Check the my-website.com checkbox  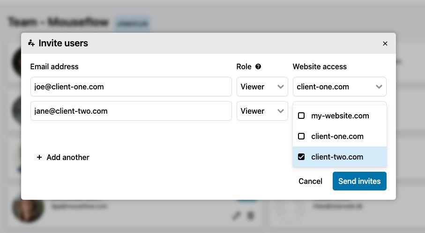[301, 116]
